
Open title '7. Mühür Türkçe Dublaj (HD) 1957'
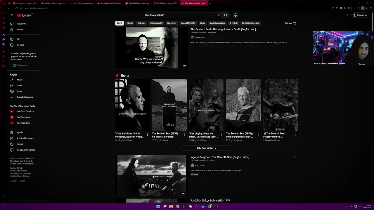210,201
